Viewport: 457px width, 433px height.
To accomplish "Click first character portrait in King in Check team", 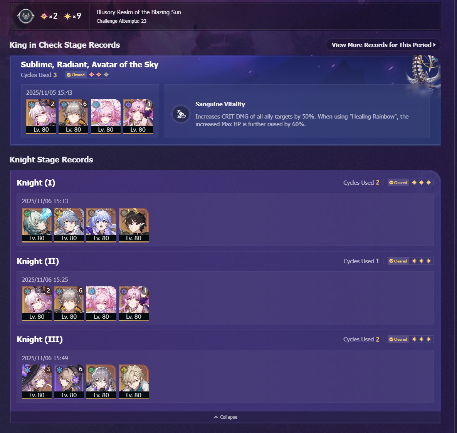I will tap(41, 117).
